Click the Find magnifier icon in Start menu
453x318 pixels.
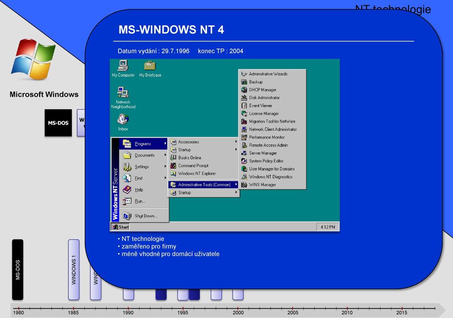click(127, 178)
